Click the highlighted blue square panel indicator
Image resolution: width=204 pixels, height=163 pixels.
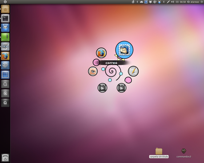pos(146,2)
